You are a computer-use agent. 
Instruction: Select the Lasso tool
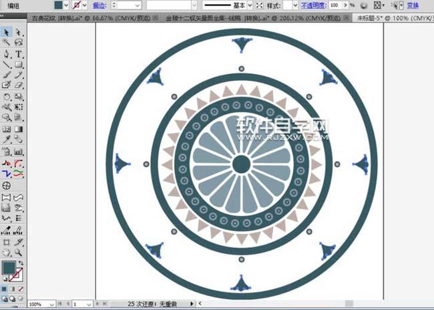click(19, 42)
